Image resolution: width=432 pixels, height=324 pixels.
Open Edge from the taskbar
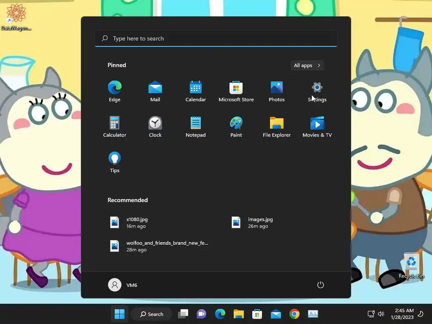(220, 314)
